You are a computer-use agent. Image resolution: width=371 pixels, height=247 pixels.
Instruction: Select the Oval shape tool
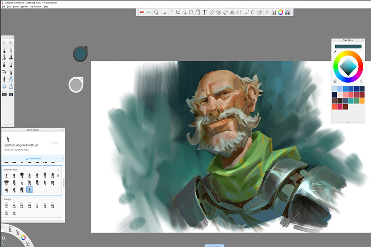click(253, 12)
